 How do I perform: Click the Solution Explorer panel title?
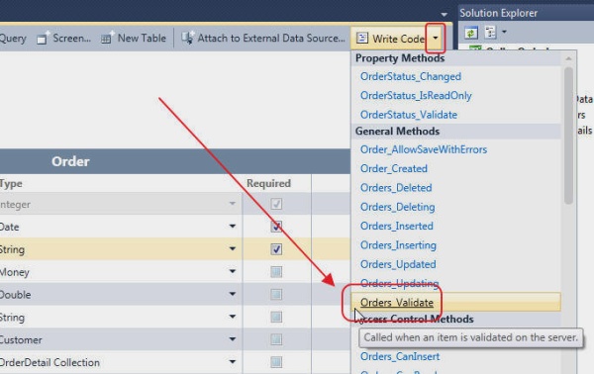click(498, 13)
